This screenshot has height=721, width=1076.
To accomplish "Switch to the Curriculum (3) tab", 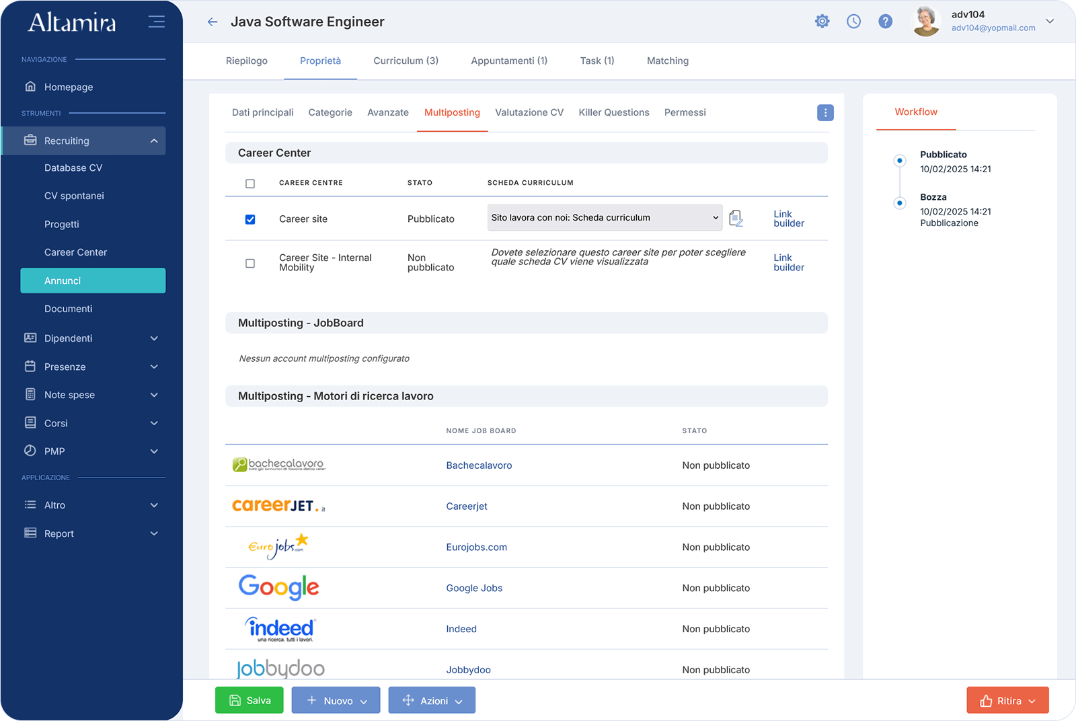I will coord(406,61).
